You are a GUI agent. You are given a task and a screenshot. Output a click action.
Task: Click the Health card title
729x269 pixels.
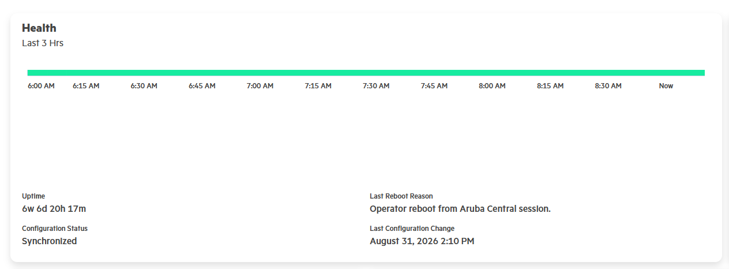click(39, 28)
